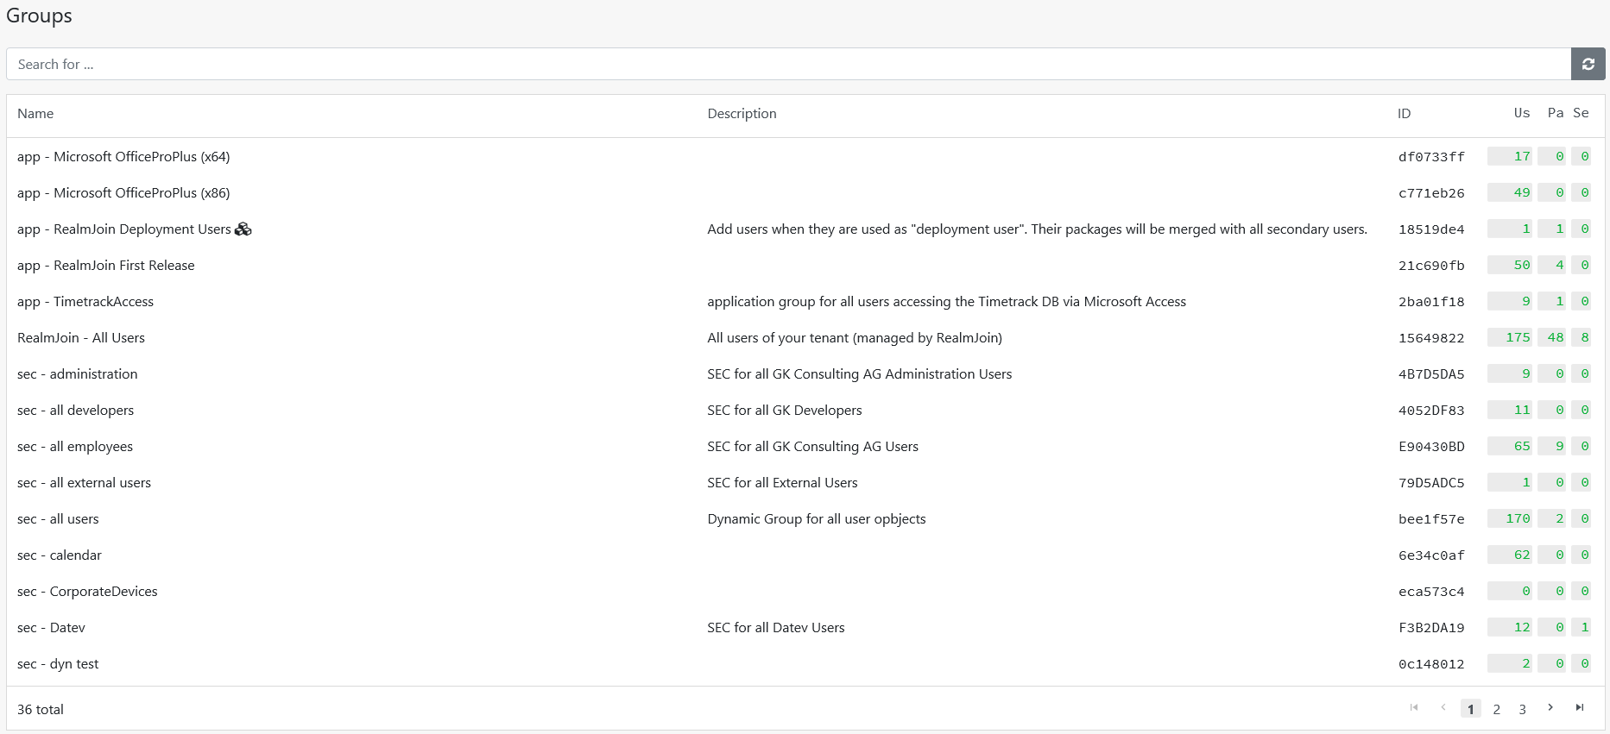This screenshot has height=734, width=1610.
Task: Open app - TimetrackAccess group
Action: tap(85, 302)
